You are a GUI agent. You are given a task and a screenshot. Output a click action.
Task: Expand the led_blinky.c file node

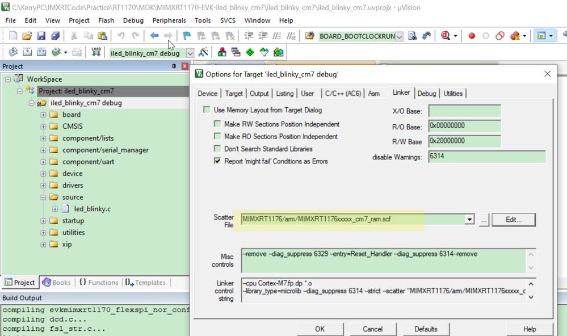55,209
